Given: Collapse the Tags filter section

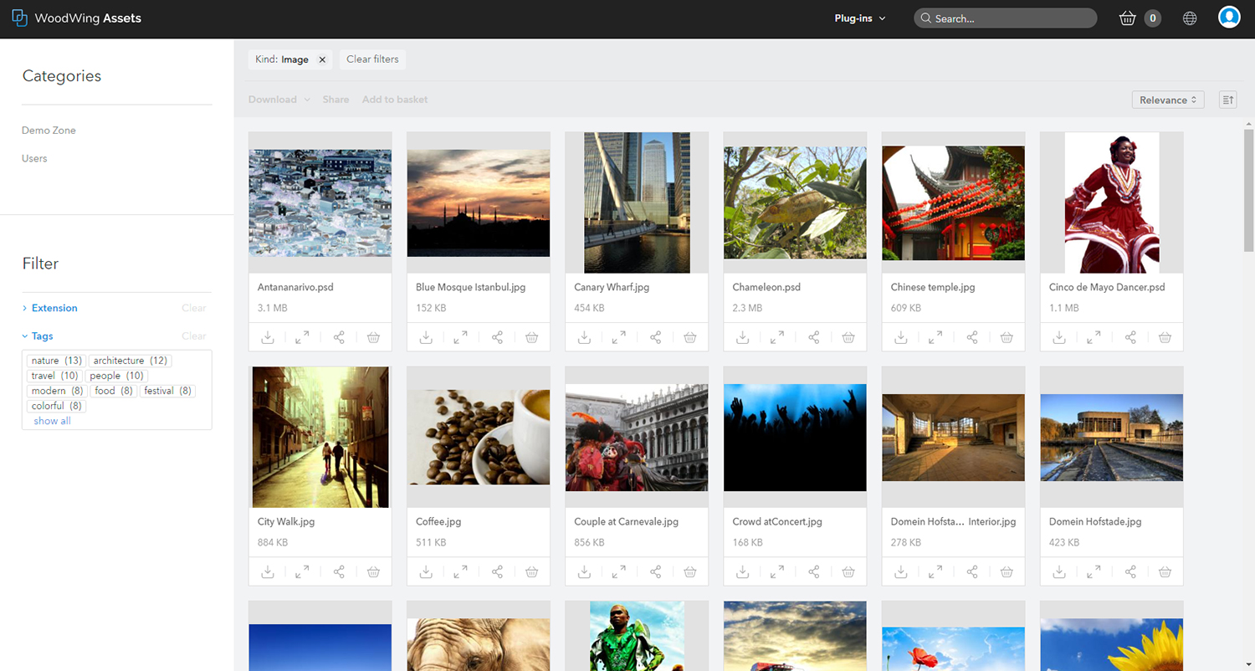Looking at the screenshot, I should (x=38, y=336).
